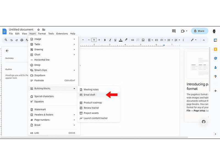Open the comment history icon

pyautogui.click(x=174, y=31)
